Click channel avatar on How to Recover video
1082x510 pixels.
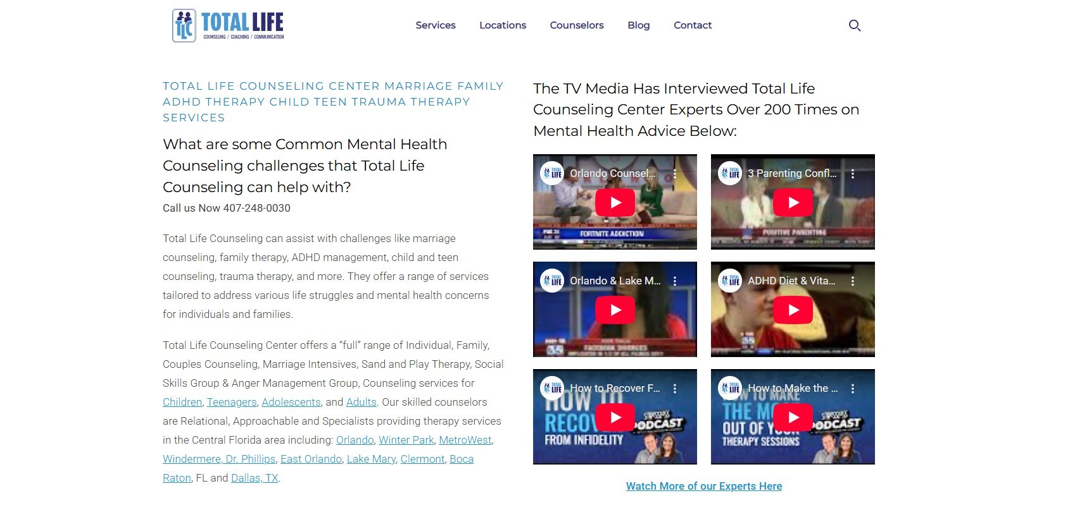(552, 388)
